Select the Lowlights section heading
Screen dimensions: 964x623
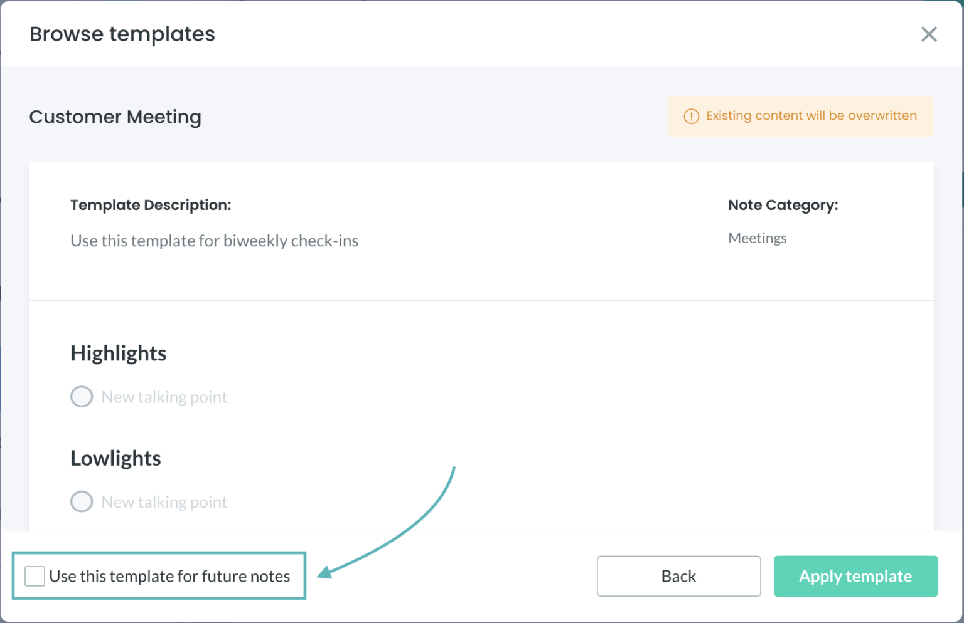[115, 458]
